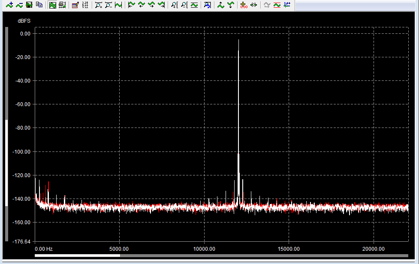
Task: Click the remove waveform trace icon
Action: [x=19, y=5]
